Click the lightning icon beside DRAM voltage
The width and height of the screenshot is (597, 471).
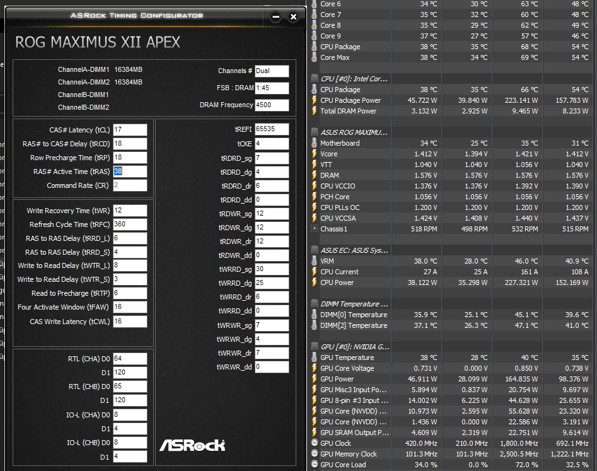[x=314, y=175]
